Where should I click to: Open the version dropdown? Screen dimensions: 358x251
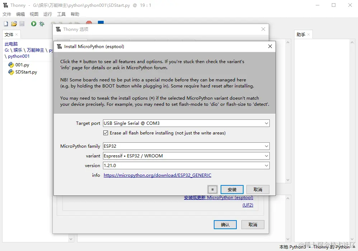266,166
